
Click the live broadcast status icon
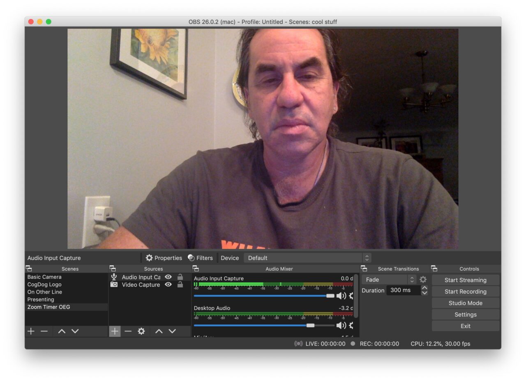[x=298, y=344]
